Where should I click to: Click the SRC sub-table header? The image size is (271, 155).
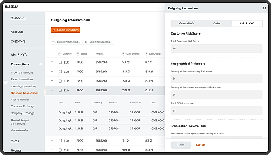coord(61,102)
